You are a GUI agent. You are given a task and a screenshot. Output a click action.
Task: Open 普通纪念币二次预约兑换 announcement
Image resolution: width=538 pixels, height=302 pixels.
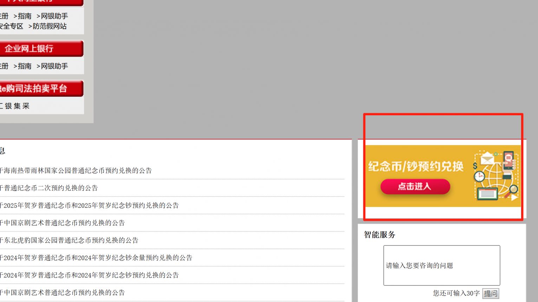(49, 188)
